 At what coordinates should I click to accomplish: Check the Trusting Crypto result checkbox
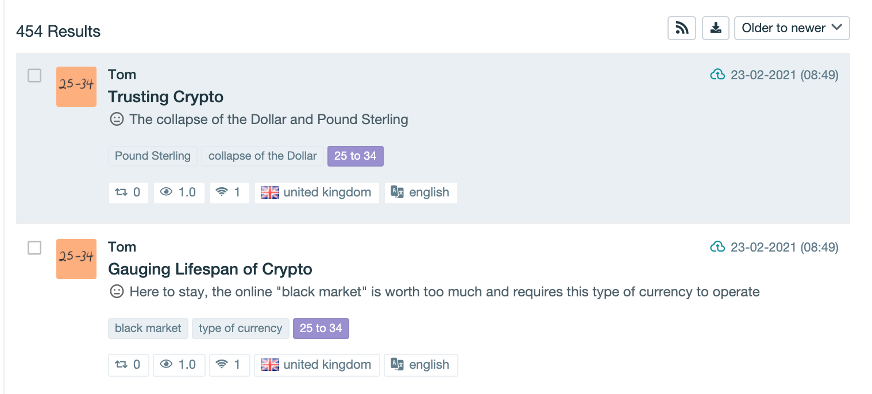[x=35, y=75]
